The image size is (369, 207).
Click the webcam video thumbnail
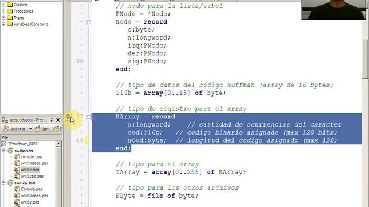[333, 10]
